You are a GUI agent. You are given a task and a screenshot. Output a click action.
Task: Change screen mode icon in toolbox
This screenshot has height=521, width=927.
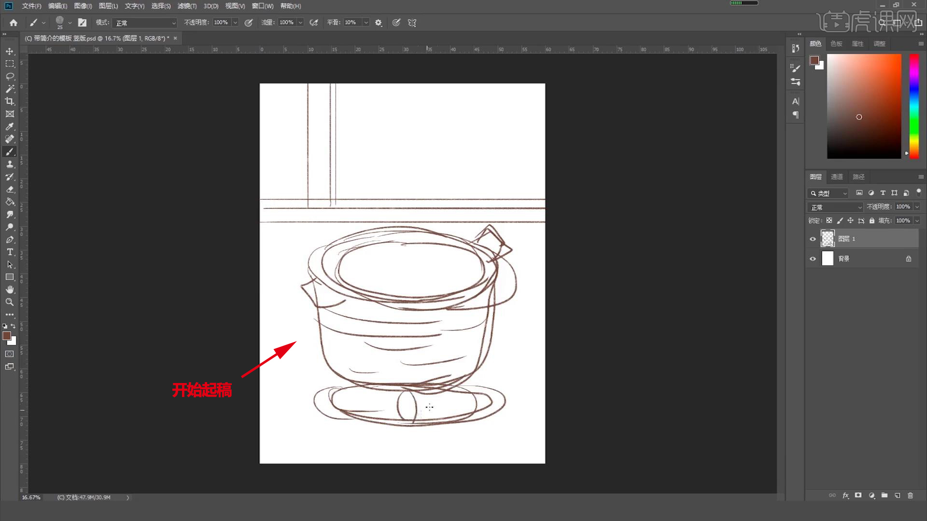pyautogui.click(x=10, y=367)
